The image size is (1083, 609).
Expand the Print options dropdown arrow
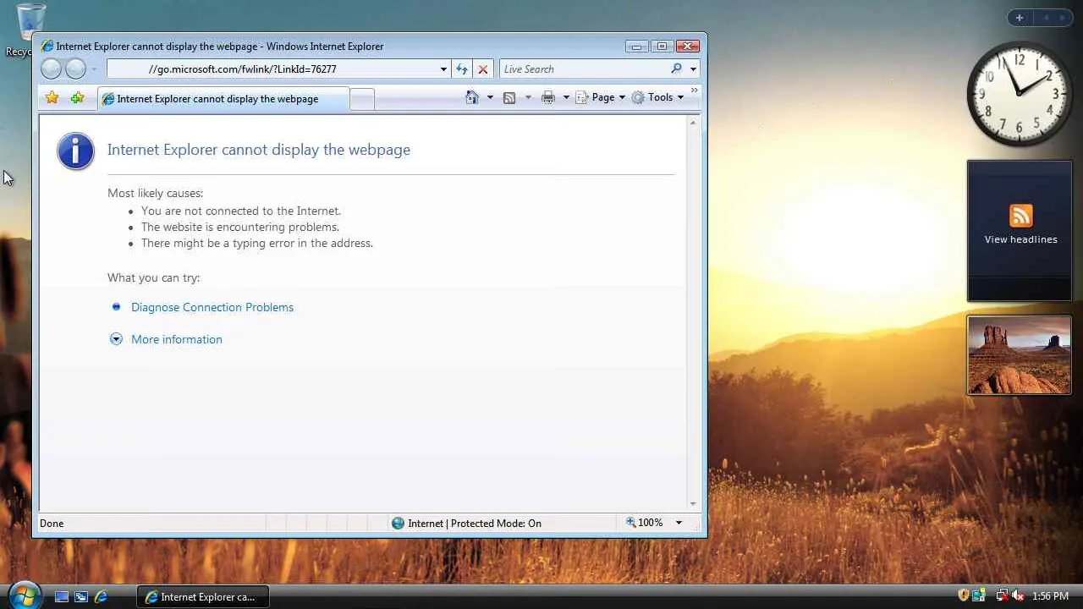click(x=566, y=97)
